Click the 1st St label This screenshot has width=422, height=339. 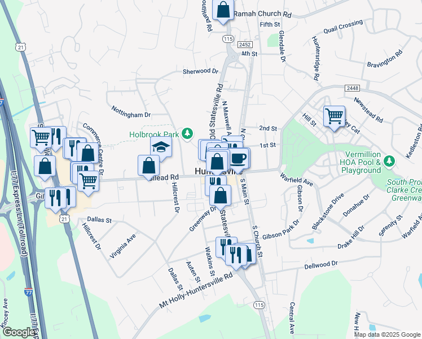267,145
